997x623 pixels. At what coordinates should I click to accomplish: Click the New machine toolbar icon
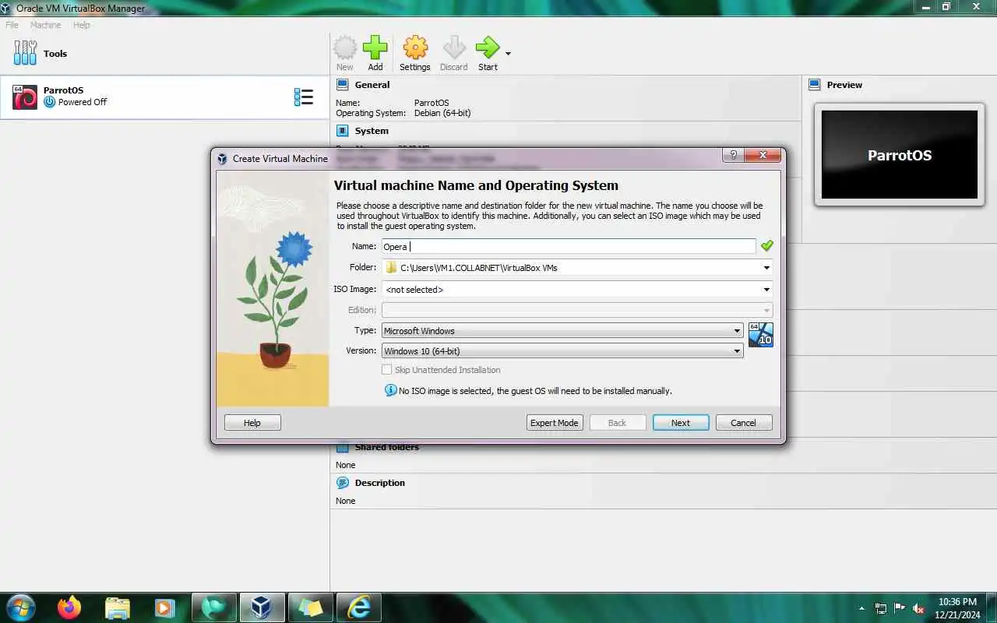click(345, 48)
